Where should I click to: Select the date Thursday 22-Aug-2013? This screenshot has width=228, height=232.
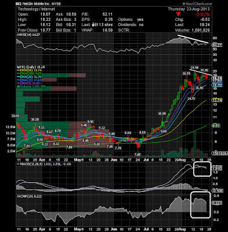pyautogui.click(x=189, y=9)
